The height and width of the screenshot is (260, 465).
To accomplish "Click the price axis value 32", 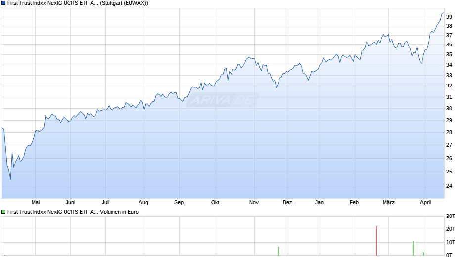I will coord(449,86).
